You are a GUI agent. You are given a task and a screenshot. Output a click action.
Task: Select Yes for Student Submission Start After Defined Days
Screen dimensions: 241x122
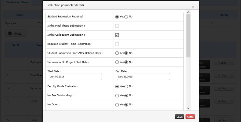coord(117,53)
